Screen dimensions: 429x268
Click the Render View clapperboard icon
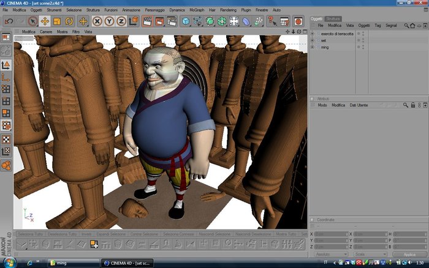click(x=147, y=21)
